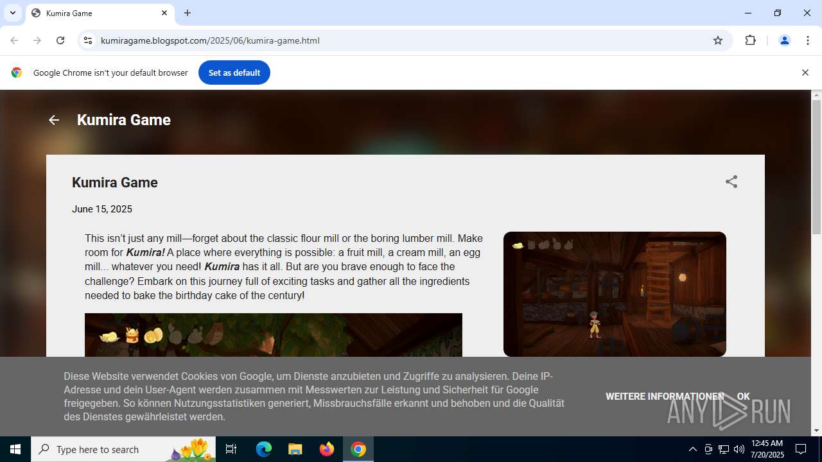The image size is (822, 462).
Task: Open the forest owl game screenshot
Action: click(x=274, y=335)
